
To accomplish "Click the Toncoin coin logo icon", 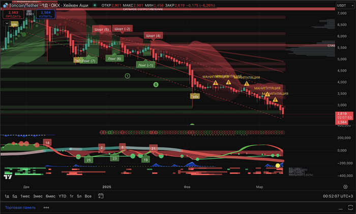I will 5,5.
